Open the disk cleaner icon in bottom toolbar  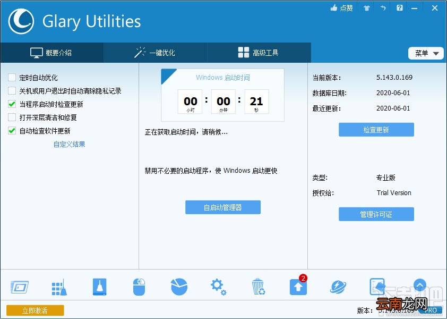20,287
